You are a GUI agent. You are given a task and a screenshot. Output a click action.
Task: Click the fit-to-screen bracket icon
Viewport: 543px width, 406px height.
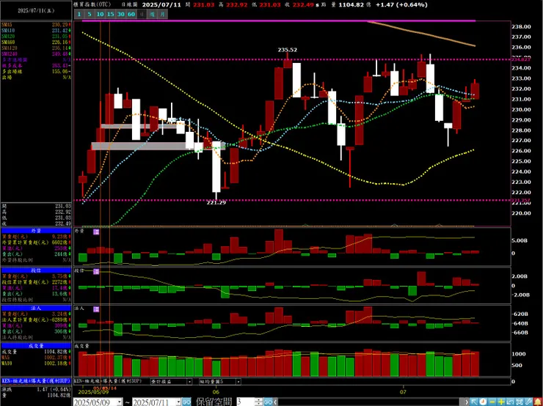[520, 402]
